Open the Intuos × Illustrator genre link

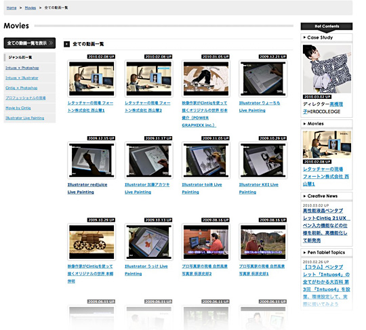pos(22,78)
